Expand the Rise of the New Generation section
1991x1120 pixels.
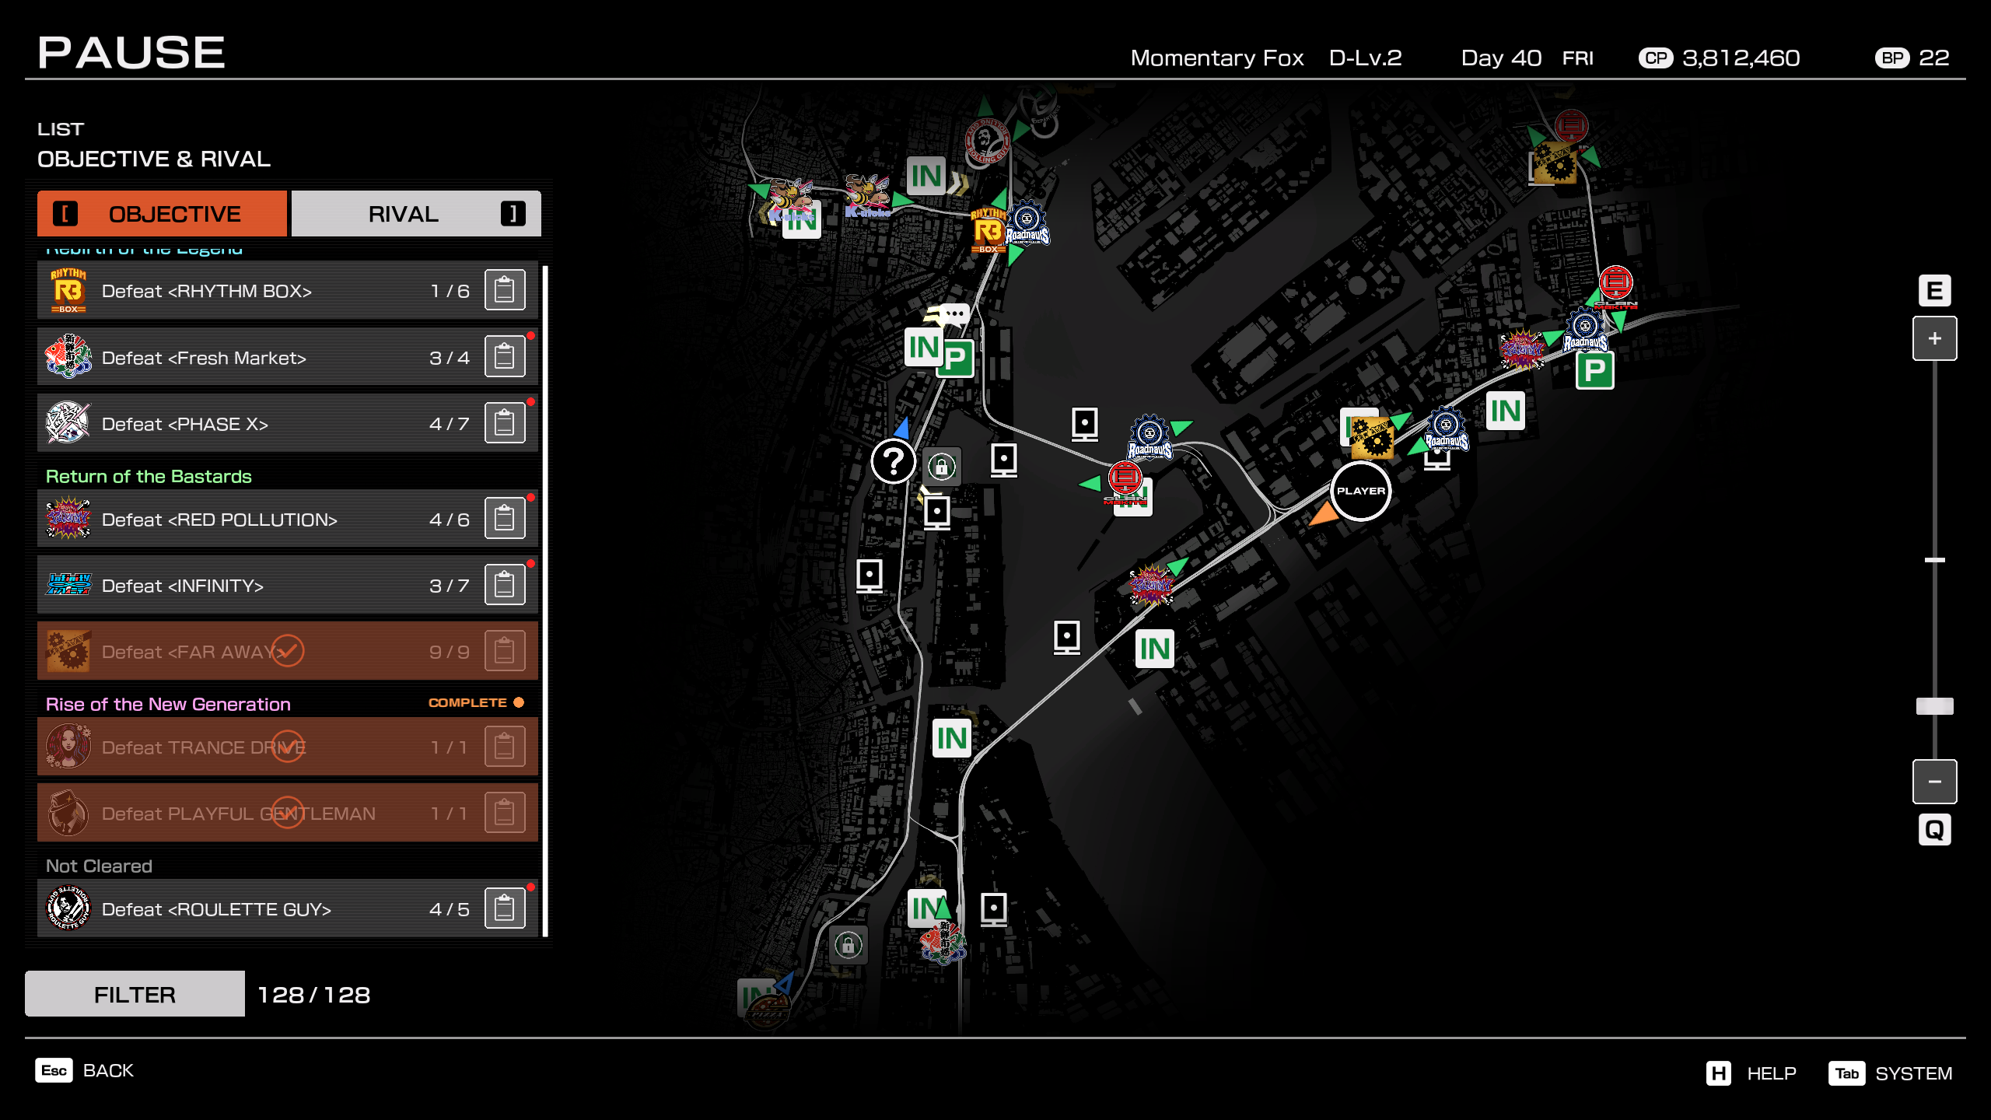168,704
